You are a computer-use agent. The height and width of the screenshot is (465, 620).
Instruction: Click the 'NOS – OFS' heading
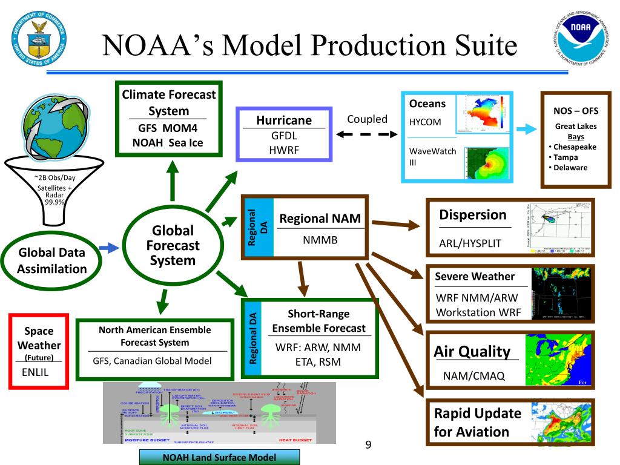pyautogui.click(x=576, y=111)
